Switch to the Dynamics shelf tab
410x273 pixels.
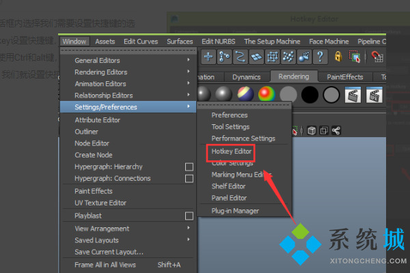246,77
